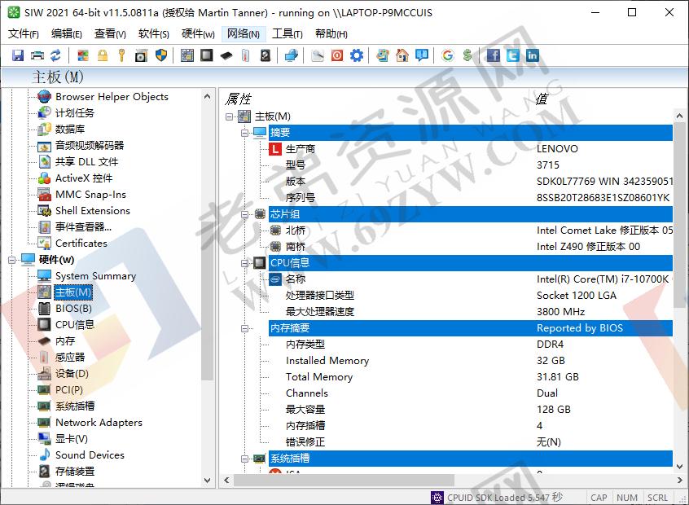Screen dimensions: 689x505
Task: Click the blue gear settings toolbar icon
Action: (357, 55)
